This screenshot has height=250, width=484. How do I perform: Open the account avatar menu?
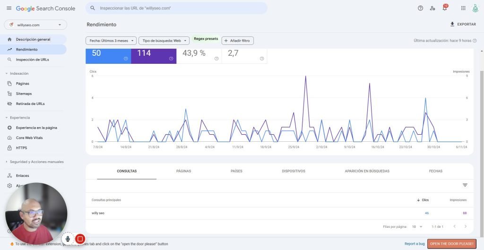coord(475,9)
